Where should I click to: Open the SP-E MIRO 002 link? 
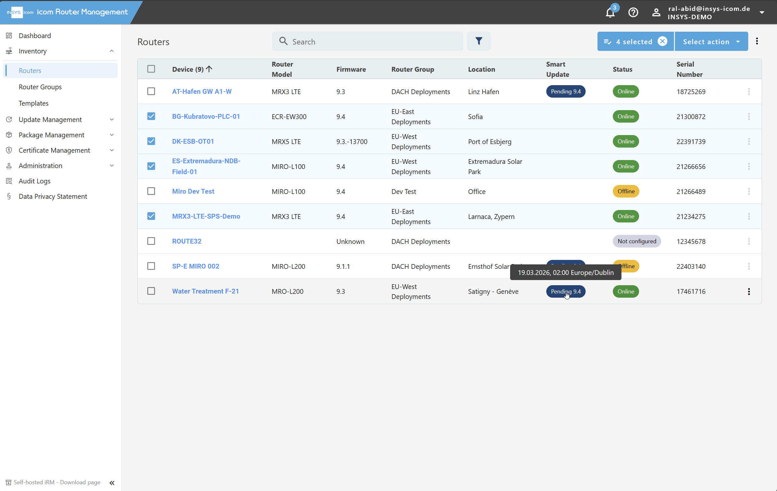pyautogui.click(x=196, y=266)
